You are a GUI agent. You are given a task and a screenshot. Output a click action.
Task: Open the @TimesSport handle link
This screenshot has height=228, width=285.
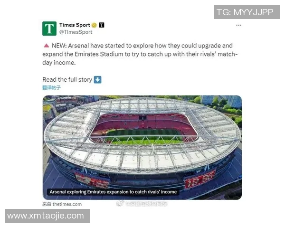[76, 32]
